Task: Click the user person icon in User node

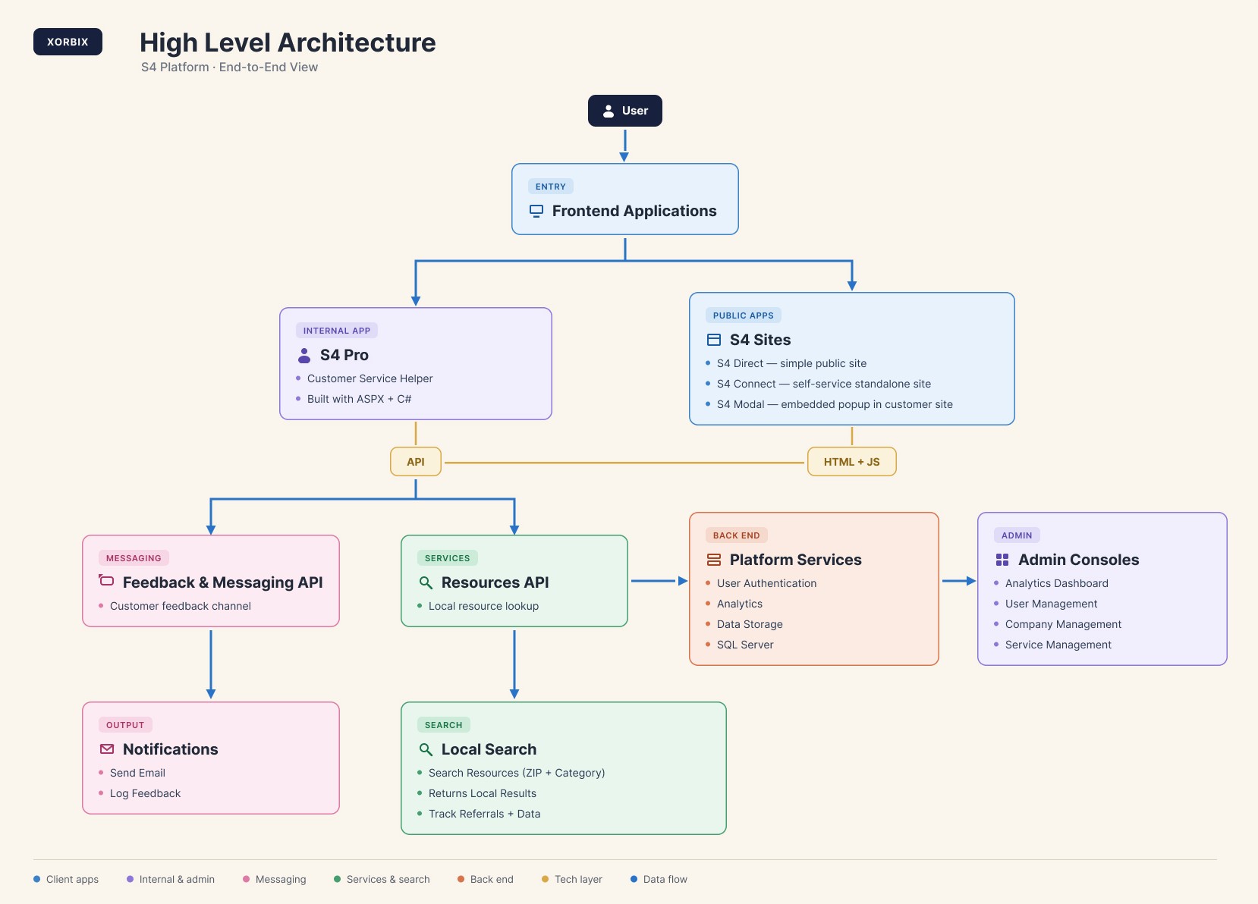Action: click(x=609, y=111)
